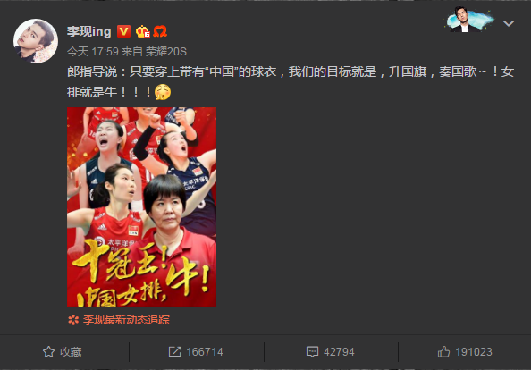Click the repost share icon
The image size is (531, 370).
click(174, 352)
